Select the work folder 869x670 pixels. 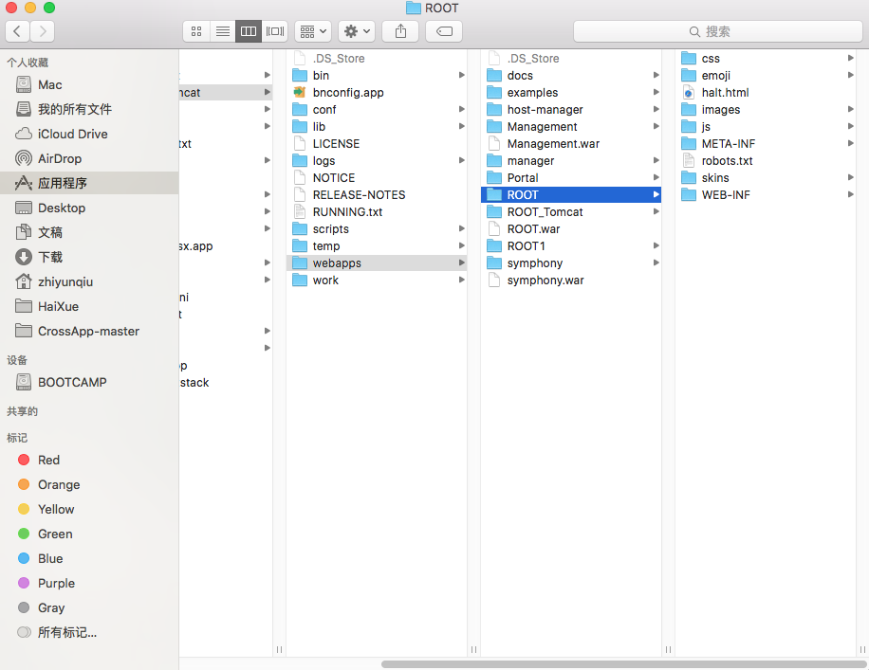click(x=377, y=281)
